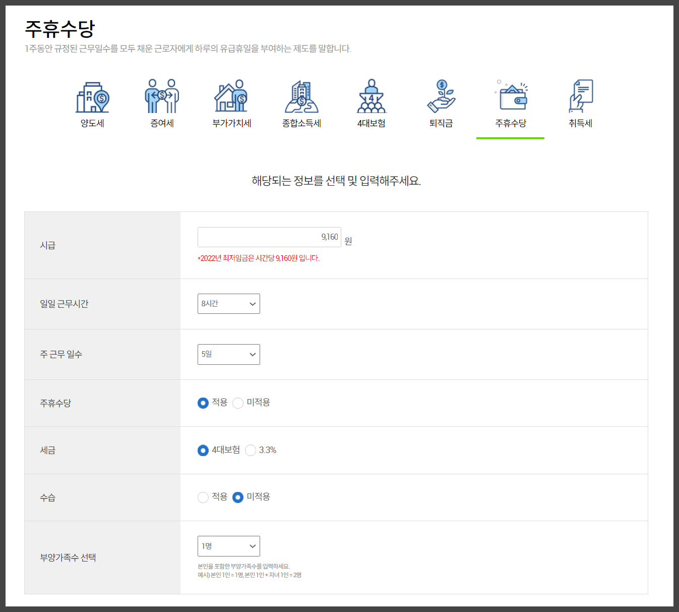The height and width of the screenshot is (612, 679).
Task: Click the 4대보험 podium icon
Action: point(371,96)
